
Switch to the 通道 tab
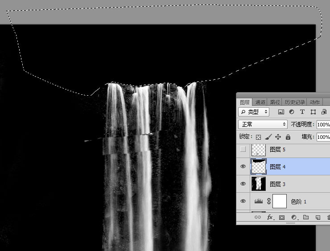260,102
